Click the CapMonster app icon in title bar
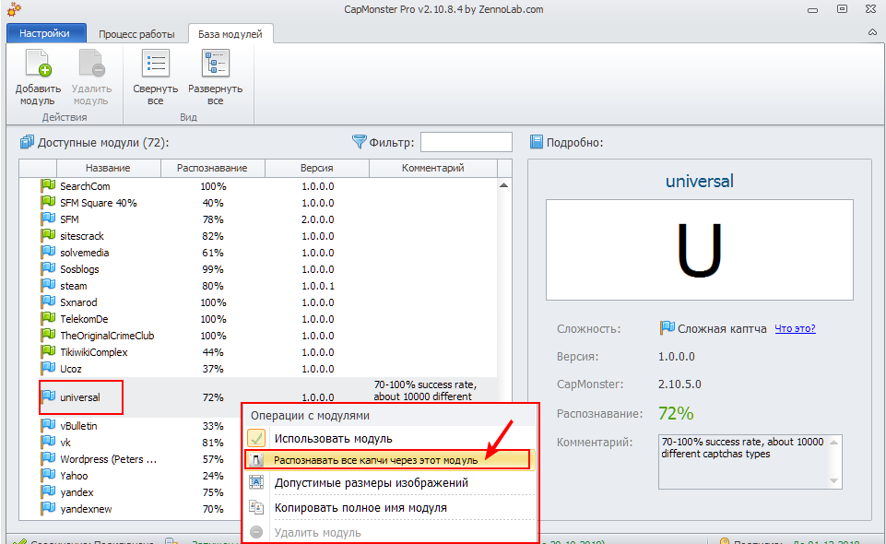 [14, 8]
